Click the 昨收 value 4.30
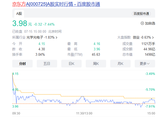Image resolution: width=162 pixels, height=118 pixels. 42,49
